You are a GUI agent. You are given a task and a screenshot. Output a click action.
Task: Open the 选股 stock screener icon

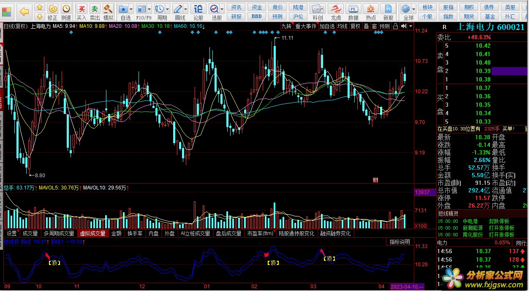click(215, 12)
